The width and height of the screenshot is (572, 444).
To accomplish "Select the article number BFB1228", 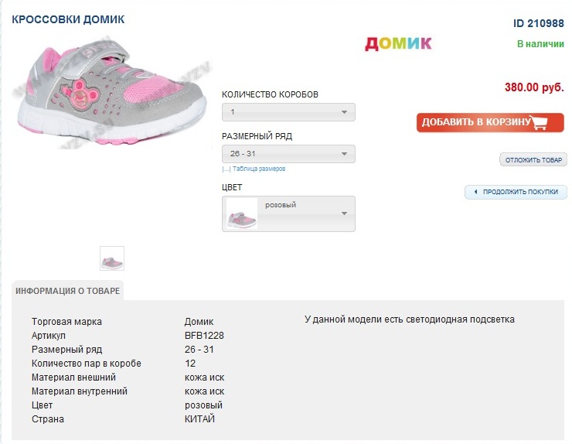I will [x=204, y=336].
